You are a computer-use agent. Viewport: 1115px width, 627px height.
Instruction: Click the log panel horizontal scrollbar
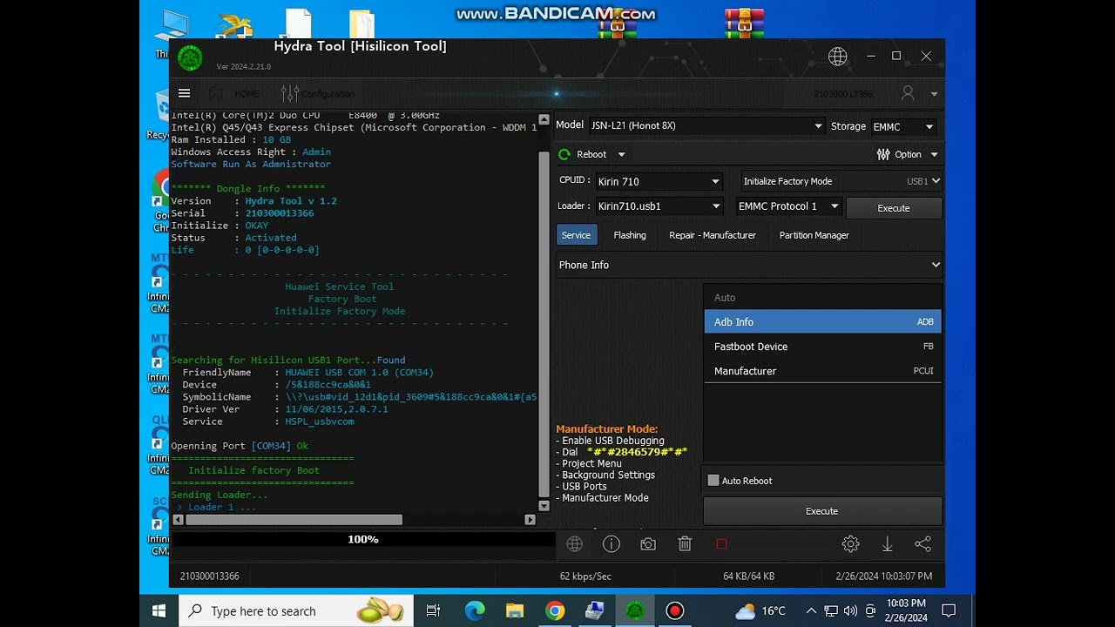pyautogui.click(x=294, y=520)
